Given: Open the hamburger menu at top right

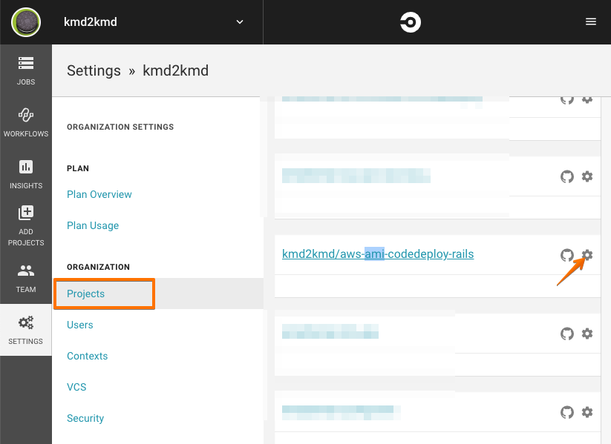Looking at the screenshot, I should click(591, 21).
